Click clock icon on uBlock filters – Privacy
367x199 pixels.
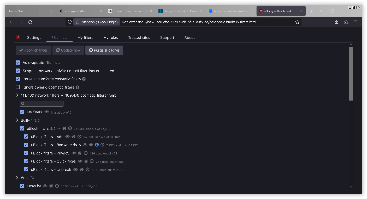(x=86, y=153)
